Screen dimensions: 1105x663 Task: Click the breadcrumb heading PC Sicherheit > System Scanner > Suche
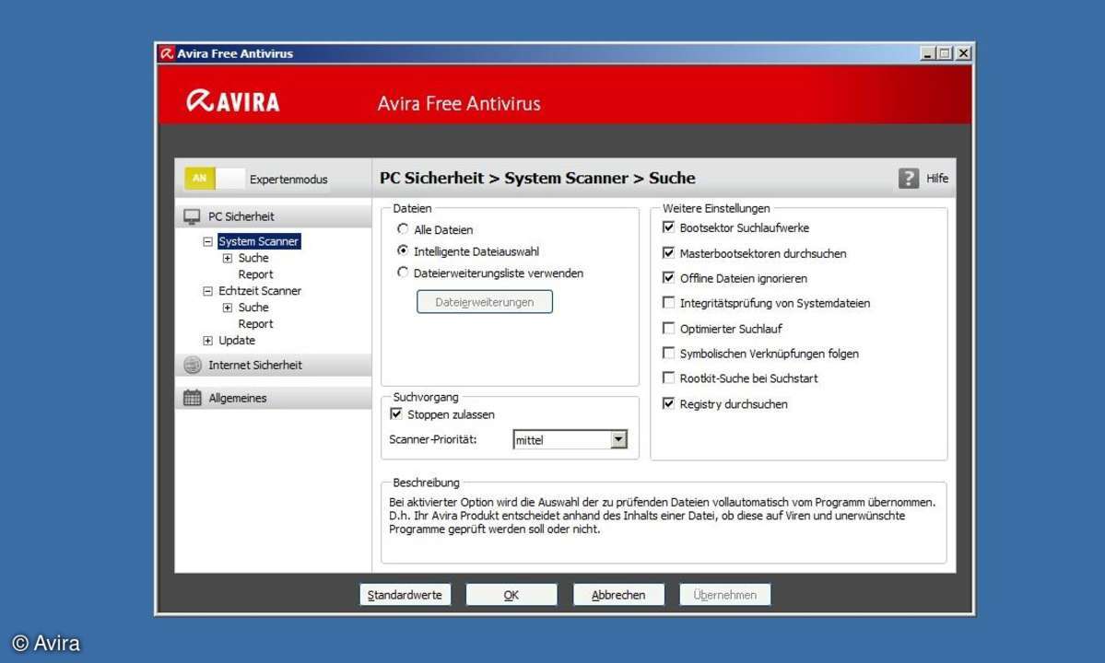(537, 178)
